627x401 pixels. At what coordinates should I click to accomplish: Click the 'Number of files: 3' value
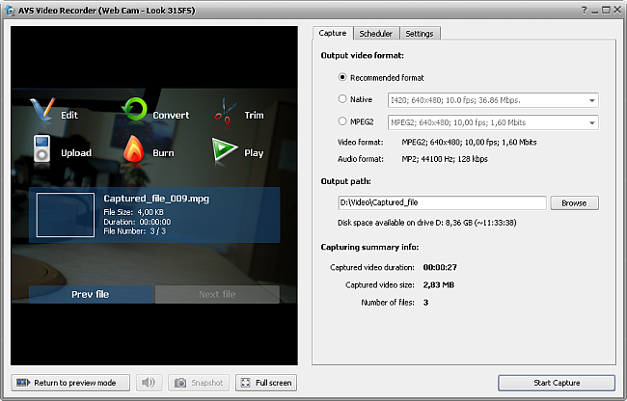click(x=425, y=303)
